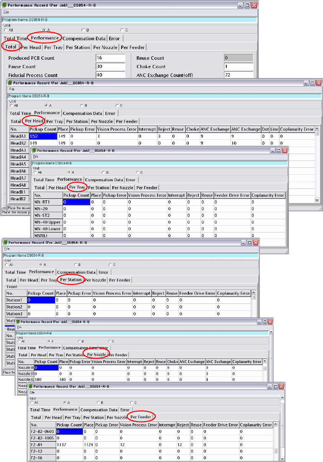This screenshot has height=462, width=323.
Task: Select the Station2 row label
Action: tap(16, 307)
